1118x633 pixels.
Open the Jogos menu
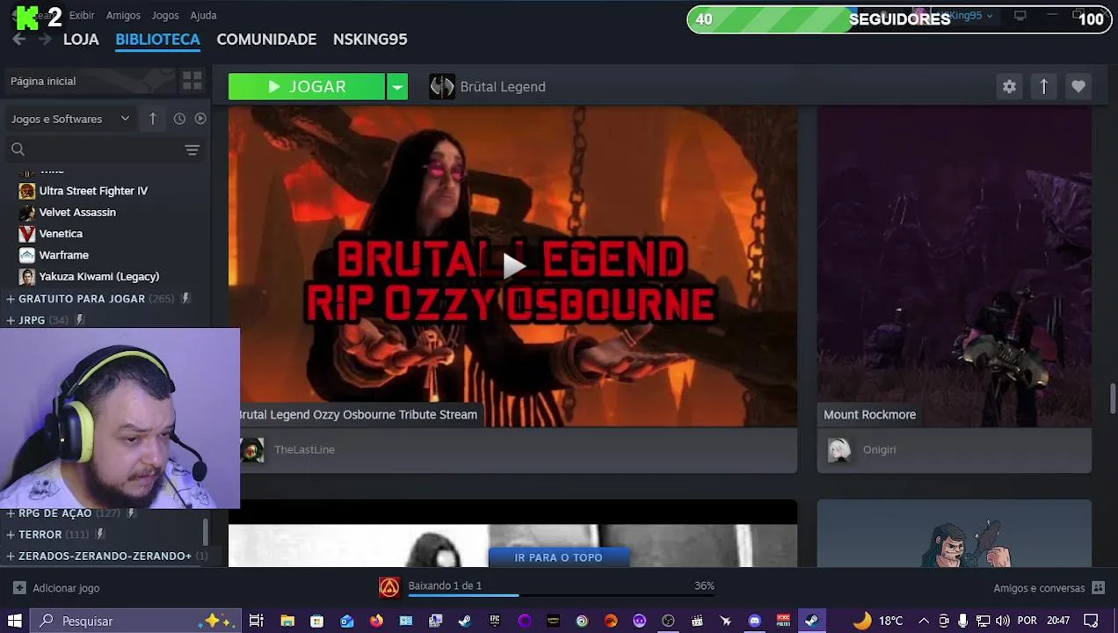pyautogui.click(x=165, y=15)
